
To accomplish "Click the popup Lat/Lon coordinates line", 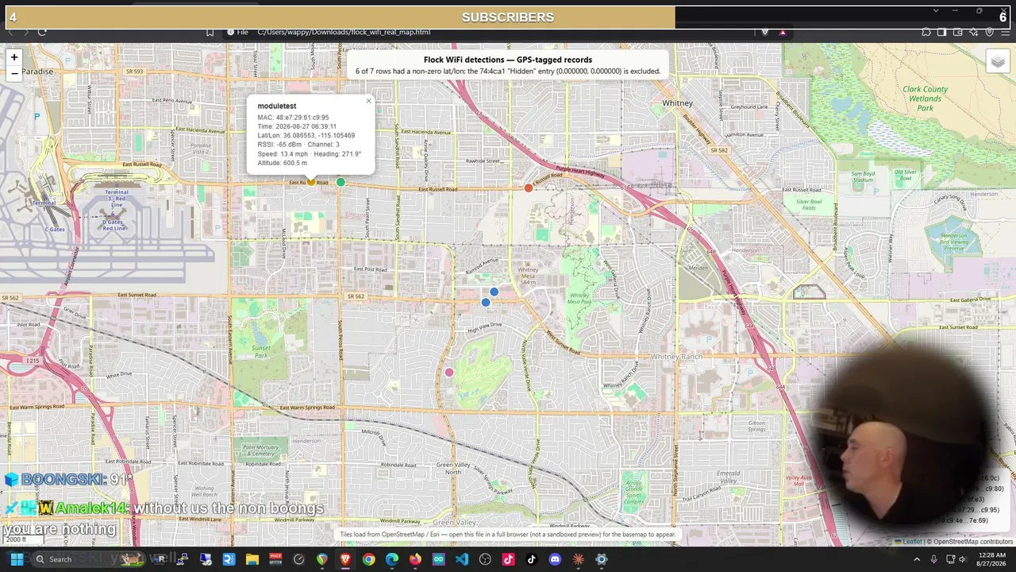I will point(306,135).
